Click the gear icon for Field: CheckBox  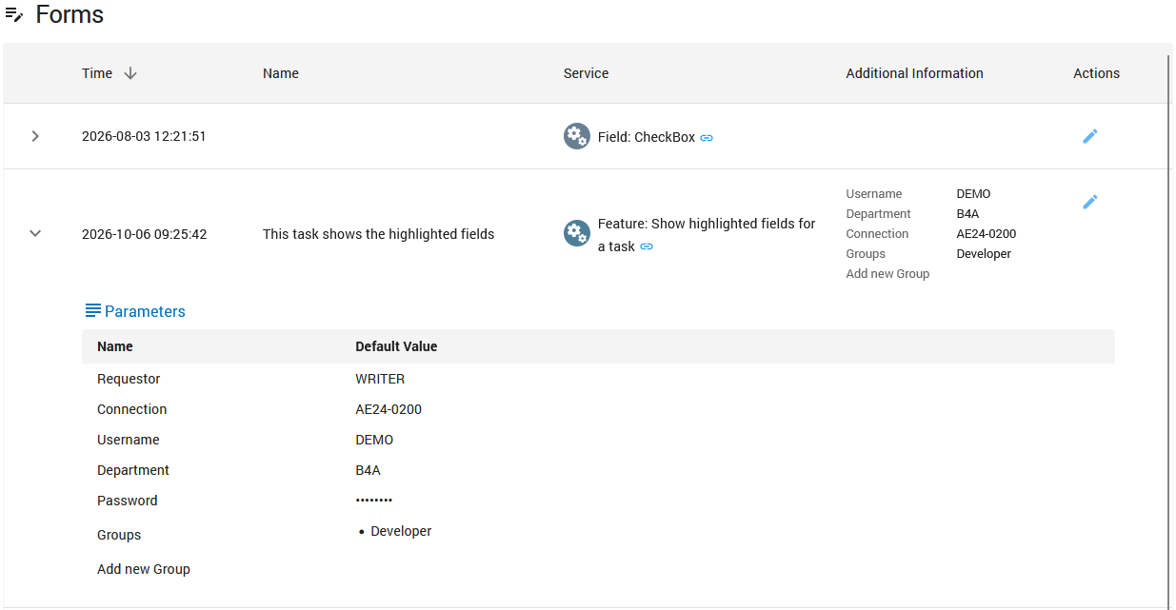tap(577, 136)
